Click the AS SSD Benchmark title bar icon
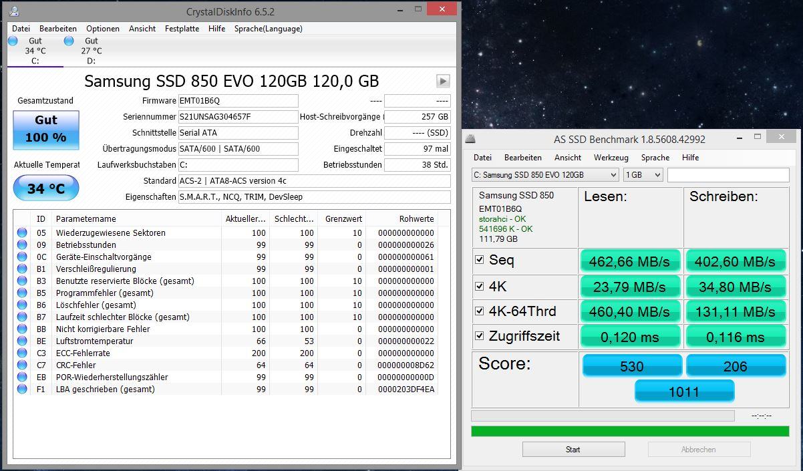This screenshot has width=803, height=471. tap(470, 139)
